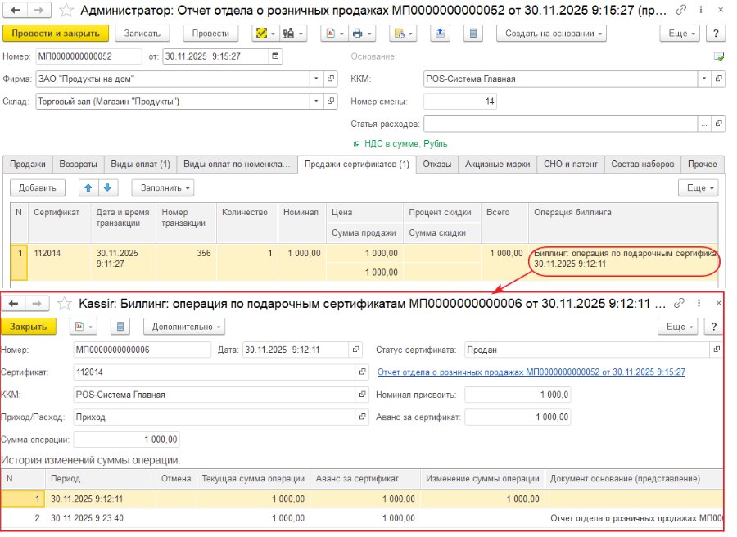Switch to the Возвраты tab
The width and height of the screenshot is (737, 537).
78,164
